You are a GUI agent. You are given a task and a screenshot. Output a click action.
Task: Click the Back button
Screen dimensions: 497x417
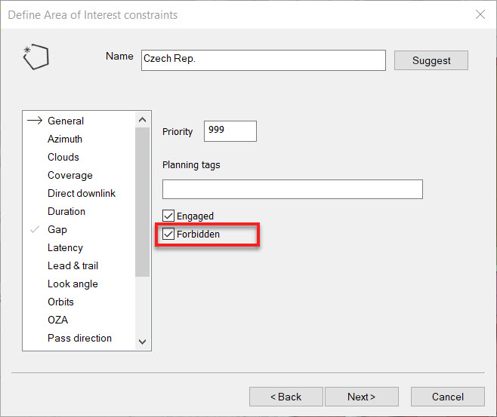pos(286,397)
